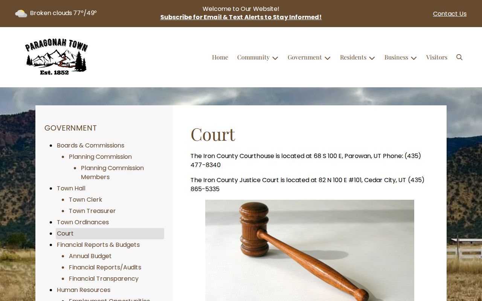
Task: Click the gavel photo
Action: pyautogui.click(x=310, y=250)
